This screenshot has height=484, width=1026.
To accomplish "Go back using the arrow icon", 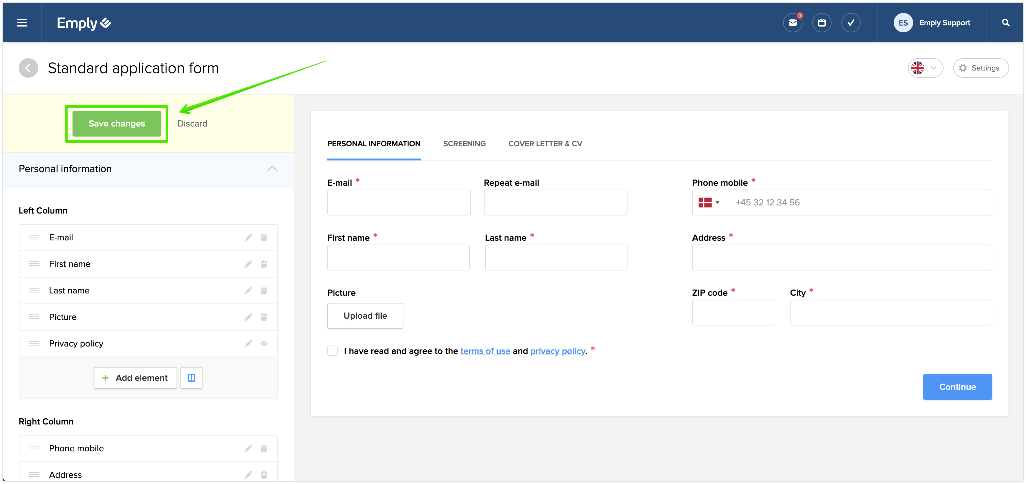I will [28, 68].
